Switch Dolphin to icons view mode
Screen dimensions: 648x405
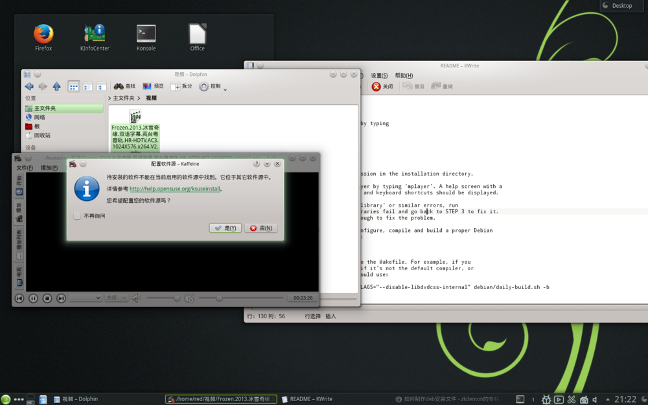[x=74, y=86]
